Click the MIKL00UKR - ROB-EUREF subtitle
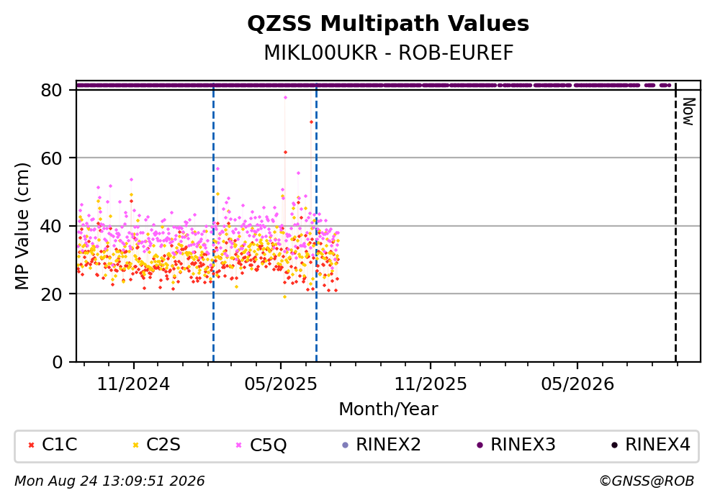This screenshot has height=503, width=715. 389,53
